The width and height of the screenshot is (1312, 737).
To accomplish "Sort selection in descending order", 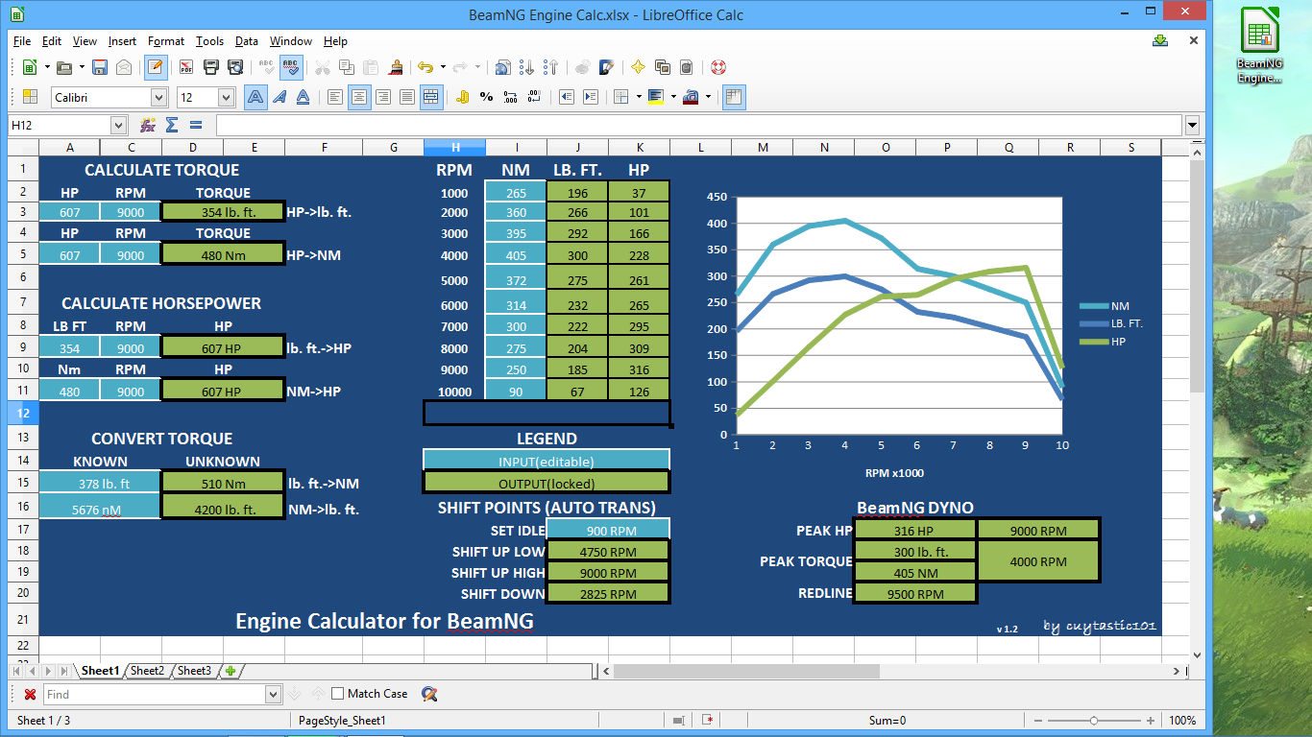I will 550,67.
